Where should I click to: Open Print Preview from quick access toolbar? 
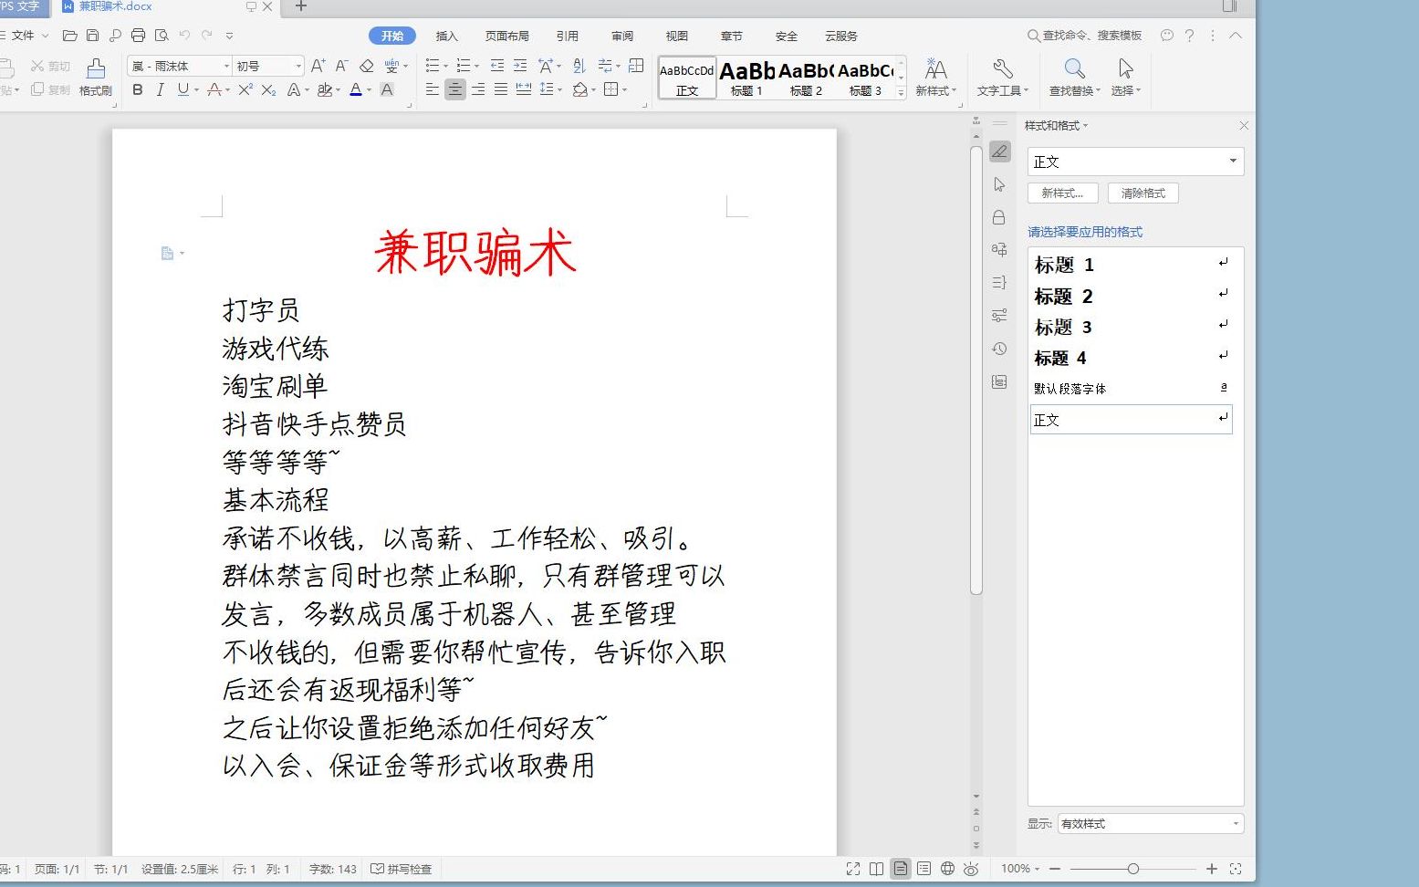coord(162,36)
